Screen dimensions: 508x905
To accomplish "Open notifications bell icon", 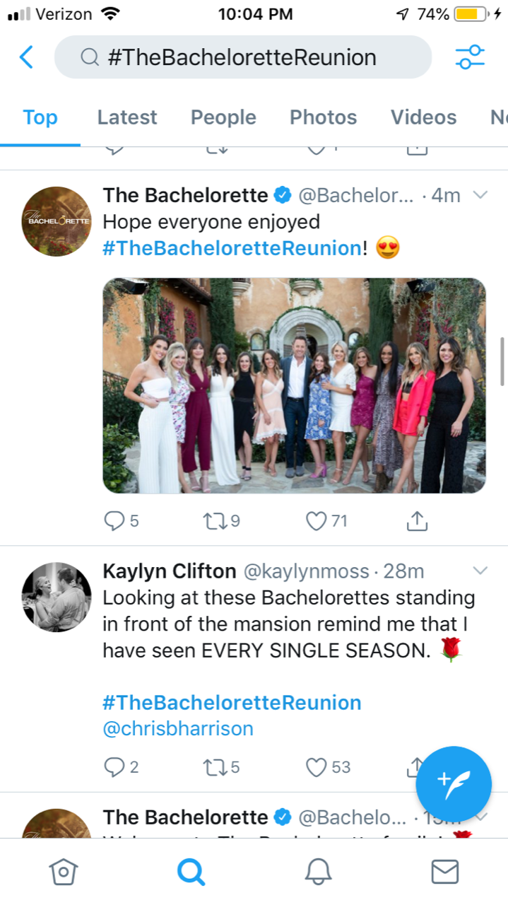I will click(318, 872).
